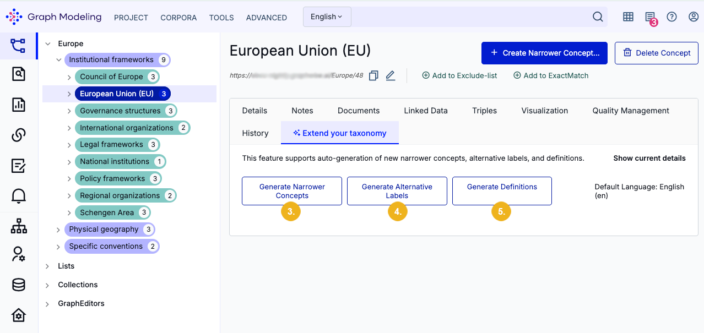Expand the International organizations node

(x=69, y=128)
